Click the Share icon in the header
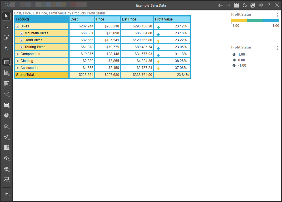Screen dimensions: 282x202 [261, 5]
